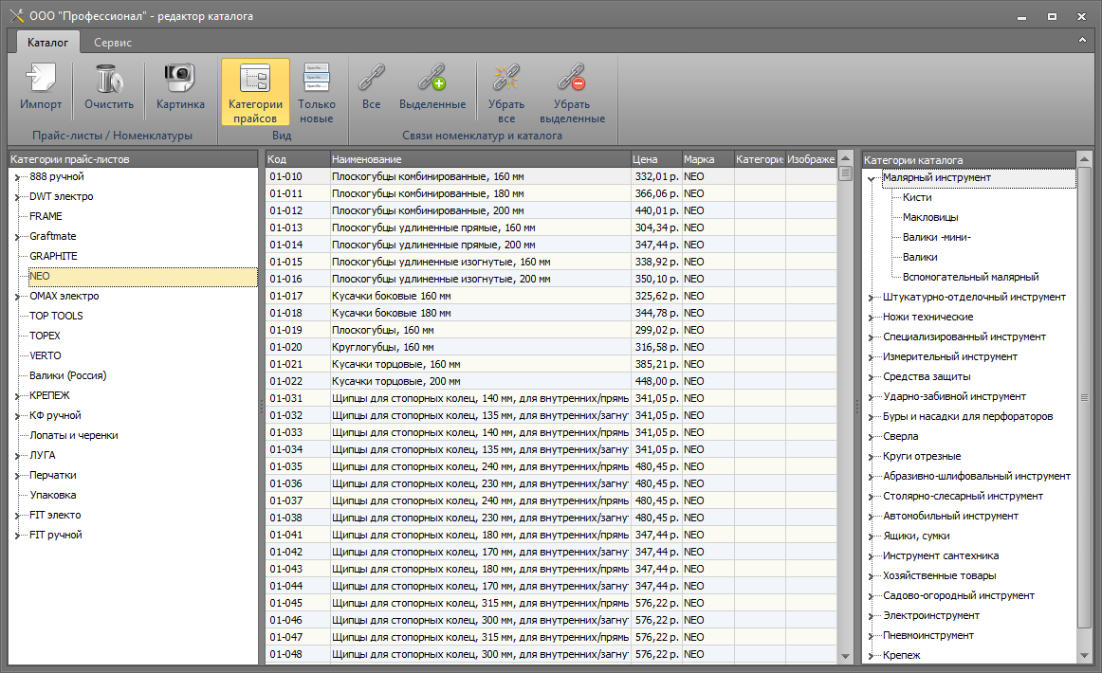Select the VERTO category
Image resolution: width=1102 pixels, height=673 pixels.
point(45,355)
